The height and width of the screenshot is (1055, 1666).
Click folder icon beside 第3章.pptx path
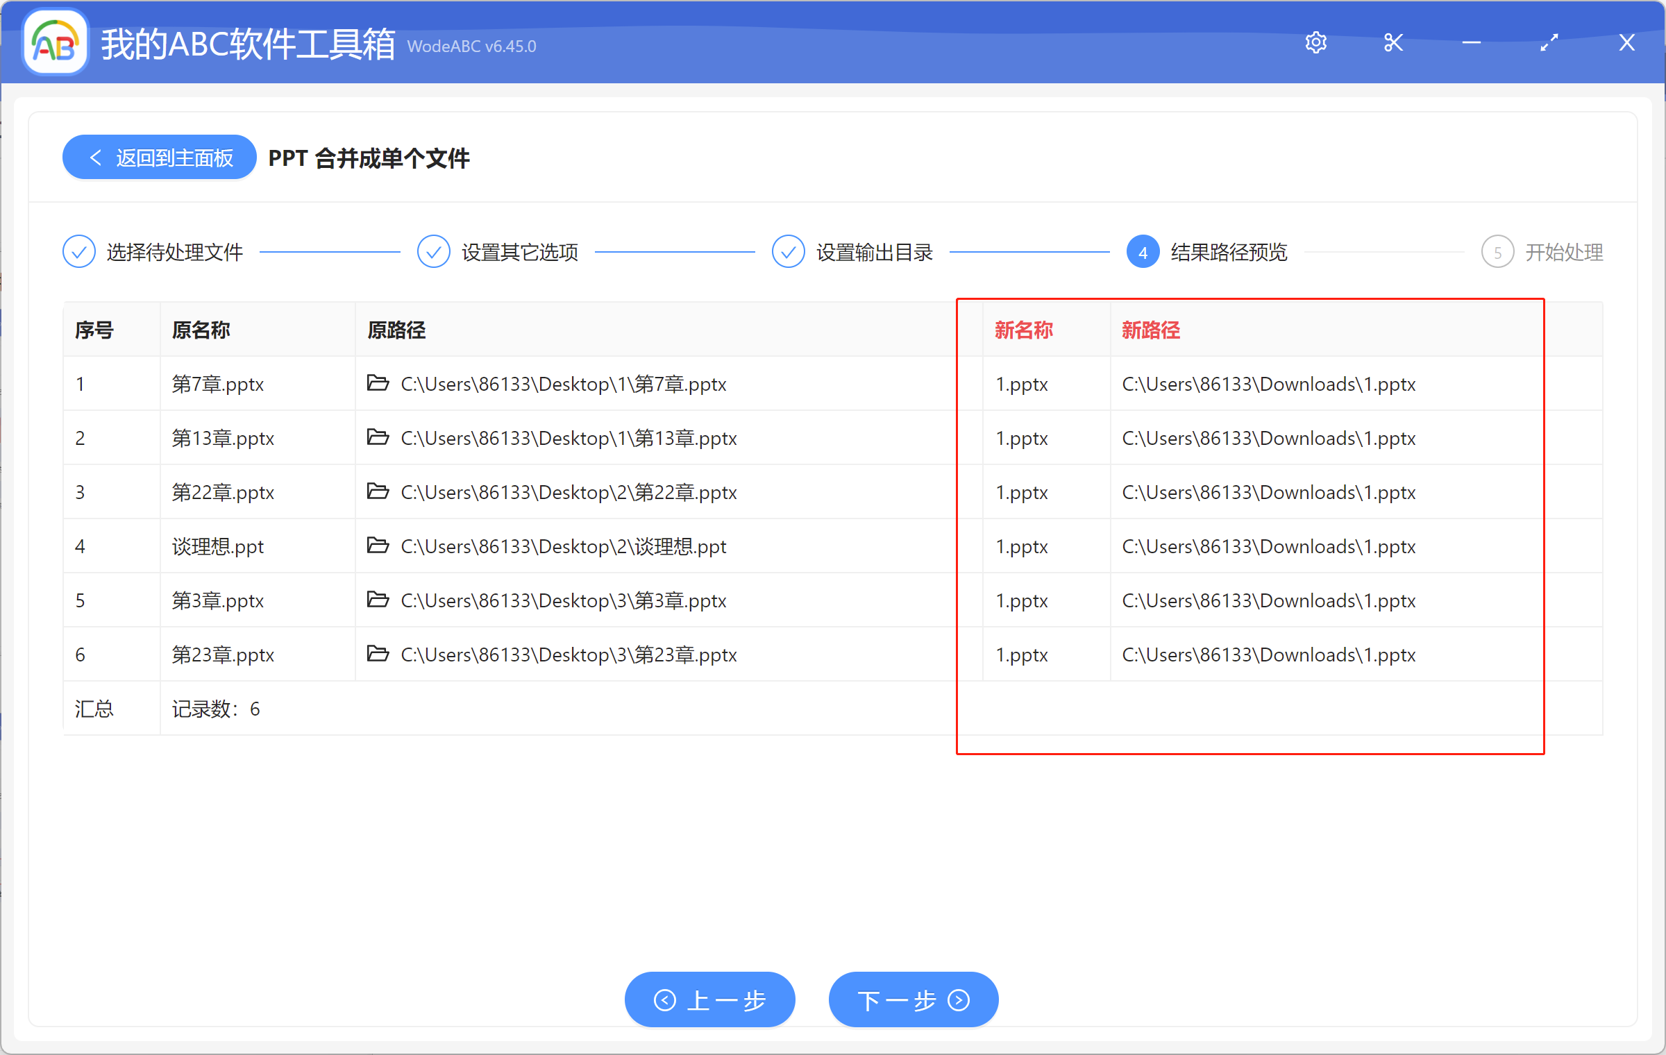point(378,600)
